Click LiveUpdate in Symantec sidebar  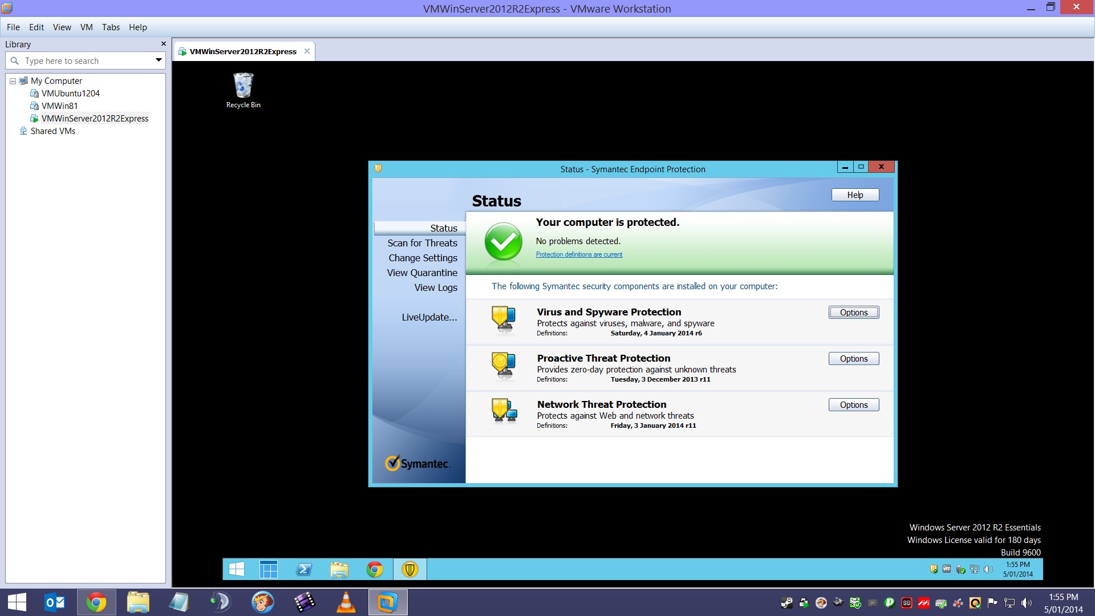429,317
